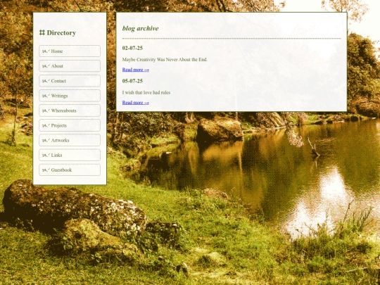
Task: Navigate to Projects
Action: 70,125
